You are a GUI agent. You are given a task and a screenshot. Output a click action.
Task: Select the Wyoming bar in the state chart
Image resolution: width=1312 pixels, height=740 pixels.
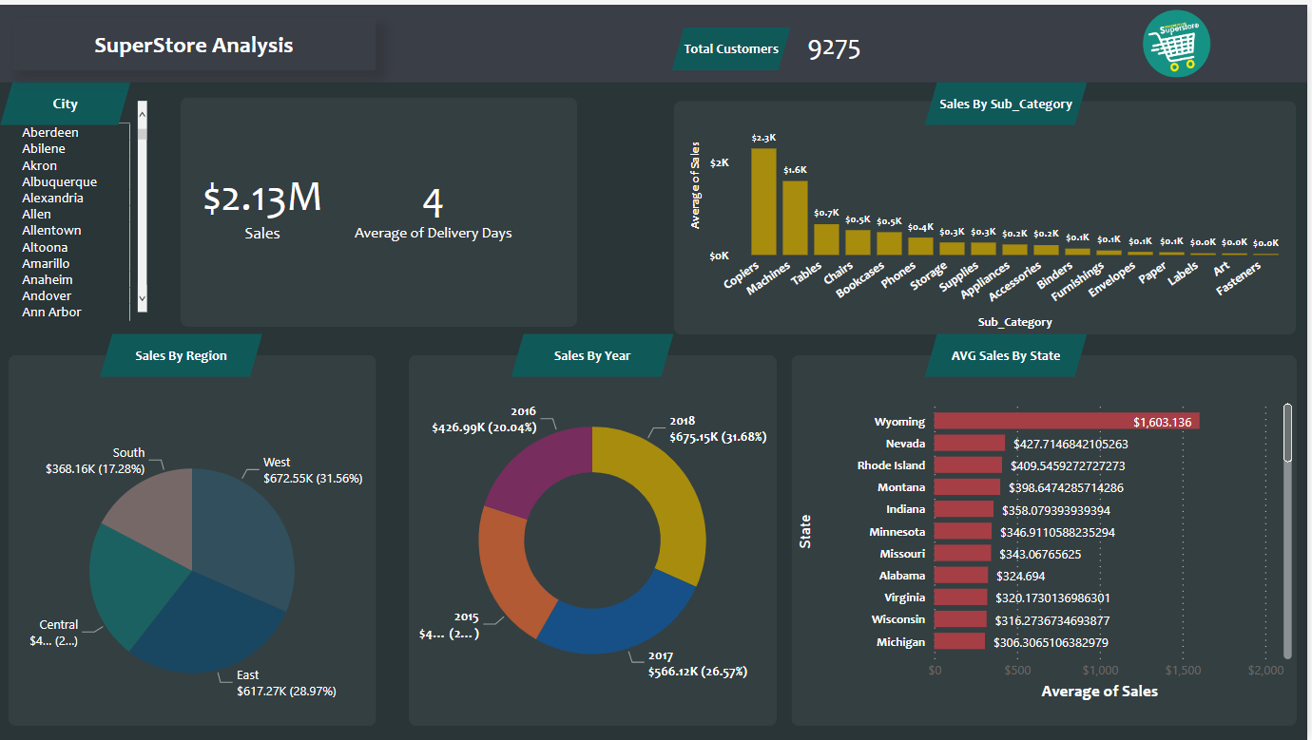pyautogui.click(x=1065, y=421)
